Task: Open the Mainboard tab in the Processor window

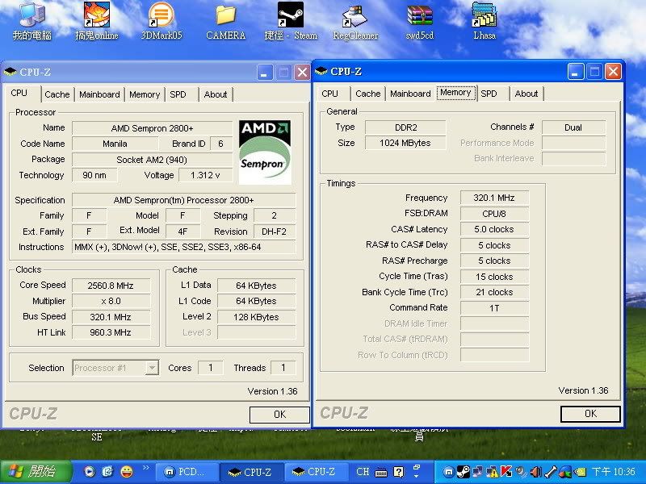Action: tap(99, 94)
